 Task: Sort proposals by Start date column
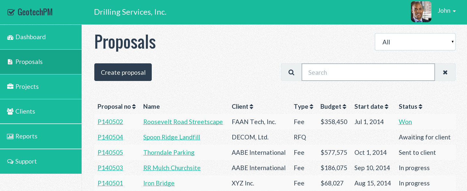[x=371, y=106]
